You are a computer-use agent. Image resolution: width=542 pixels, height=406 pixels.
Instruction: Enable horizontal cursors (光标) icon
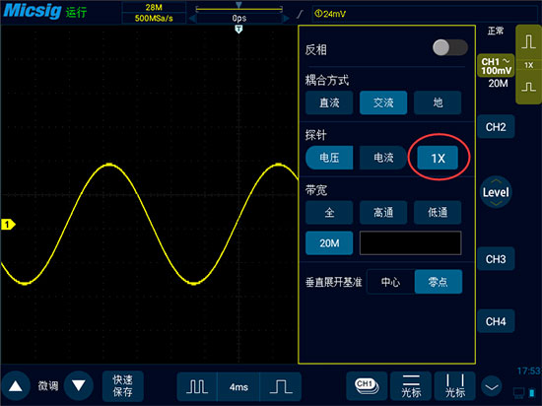[x=411, y=386]
